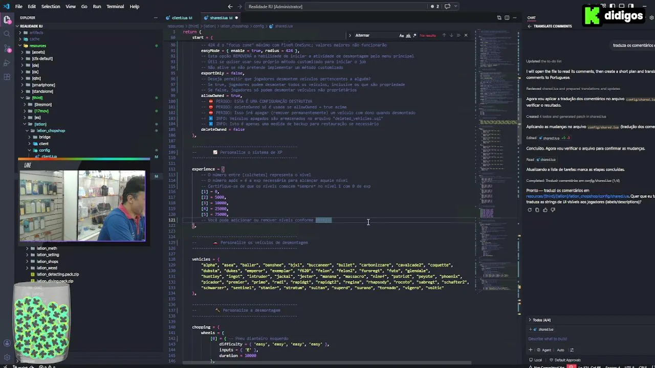Expand the replace row in find widget
The width and height of the screenshot is (655, 368).
point(350,35)
